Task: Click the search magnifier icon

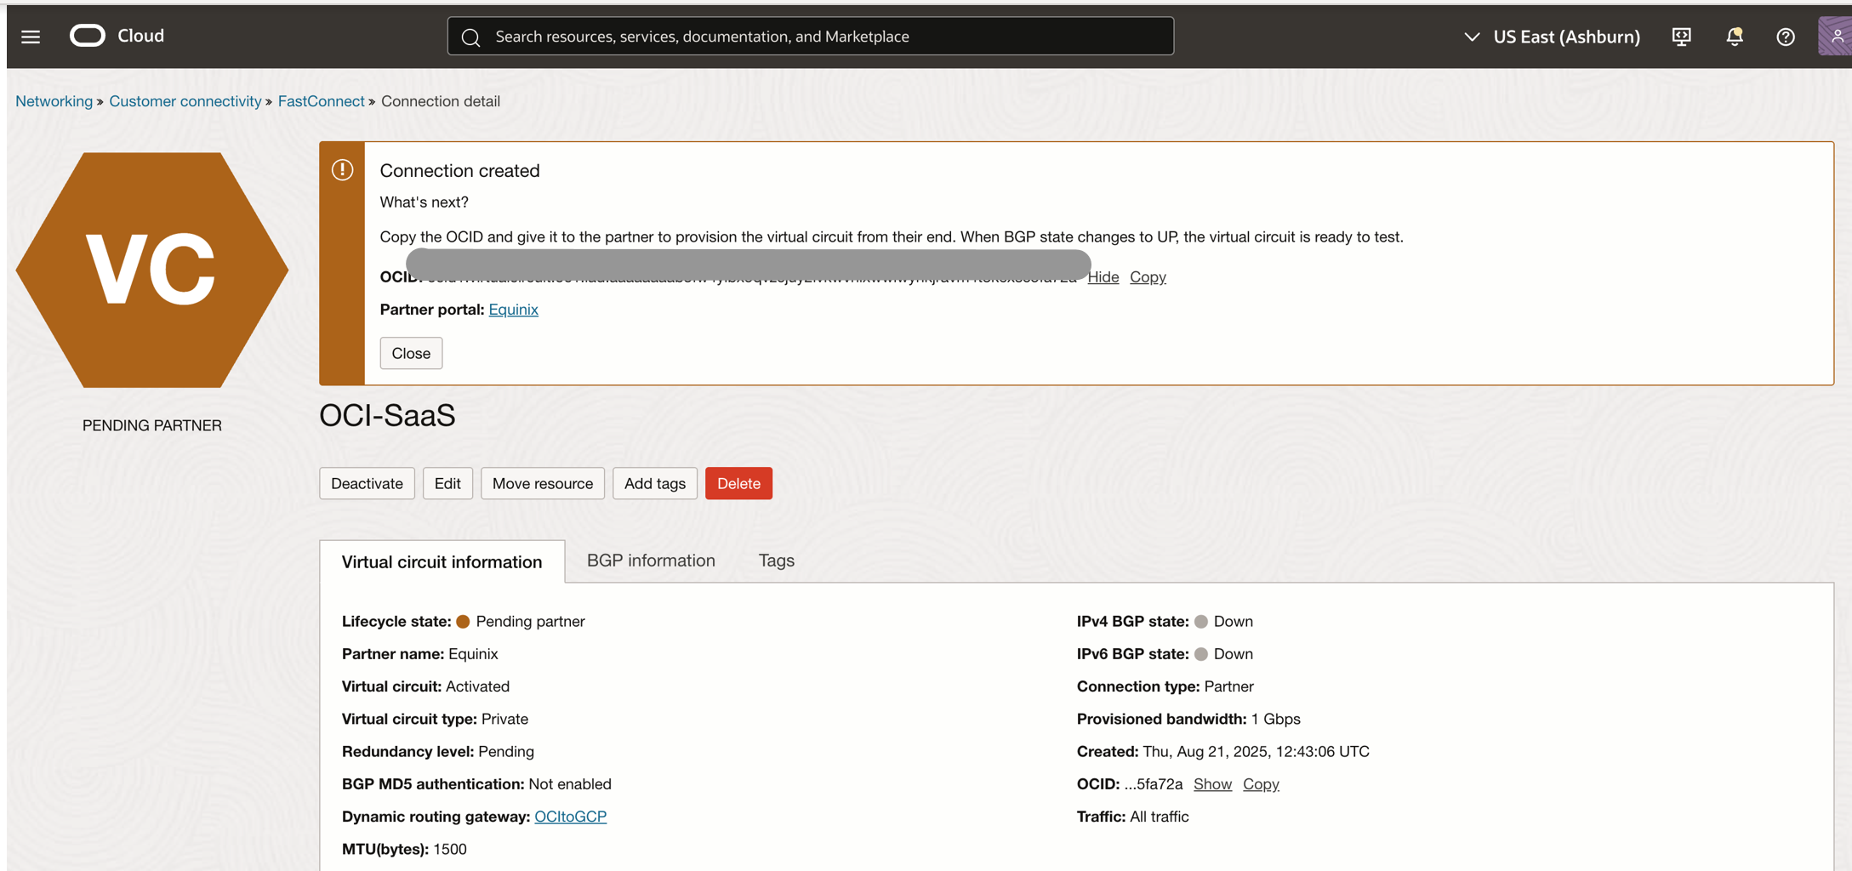Action: pyautogui.click(x=470, y=37)
